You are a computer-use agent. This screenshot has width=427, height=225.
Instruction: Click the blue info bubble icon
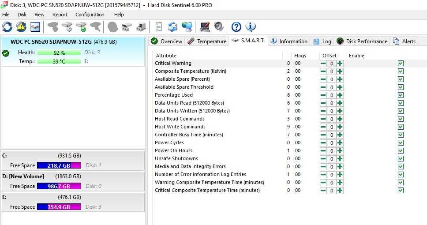coord(251,27)
